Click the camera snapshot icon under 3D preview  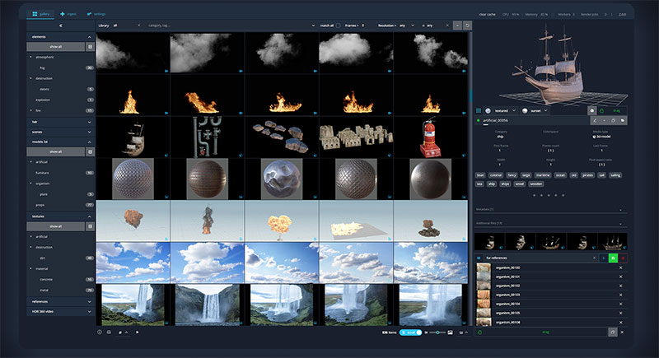click(591, 109)
